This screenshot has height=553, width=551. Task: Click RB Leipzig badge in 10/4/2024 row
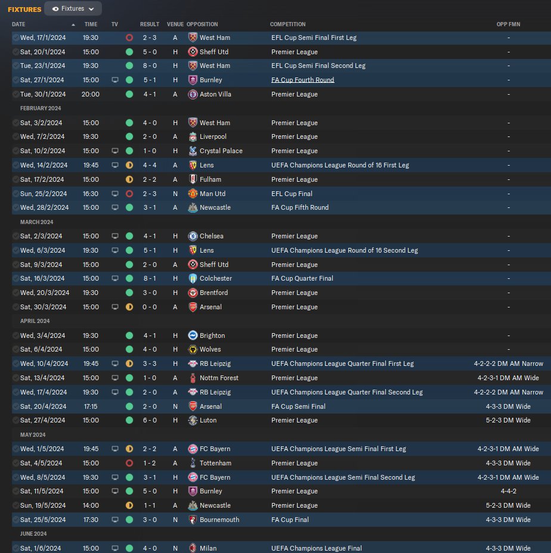193,364
